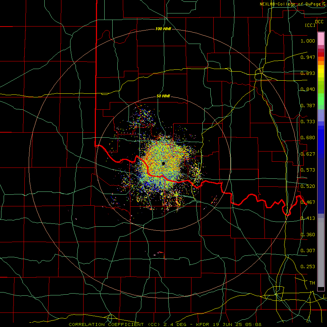Click the 0.893 color scale value
This screenshot has width=327, height=327.
(308, 73)
